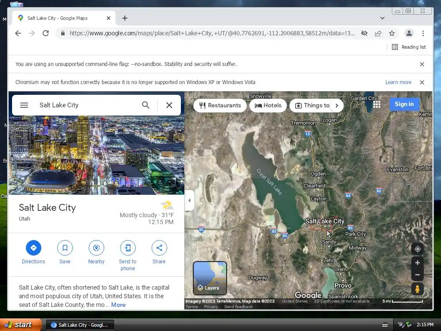Viewport: 441px width, 331px height.
Task: Click the Ogden label on map
Action: (318, 174)
